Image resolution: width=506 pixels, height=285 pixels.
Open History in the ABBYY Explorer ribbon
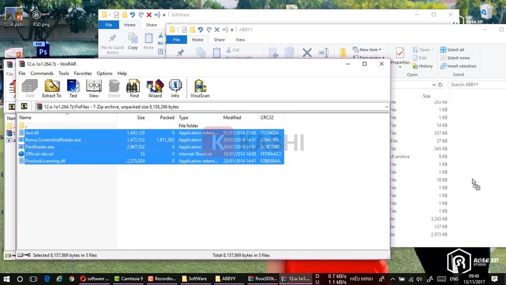pos(423,66)
